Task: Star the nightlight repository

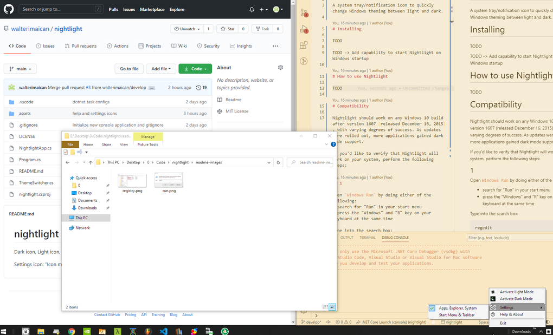Action: click(228, 29)
